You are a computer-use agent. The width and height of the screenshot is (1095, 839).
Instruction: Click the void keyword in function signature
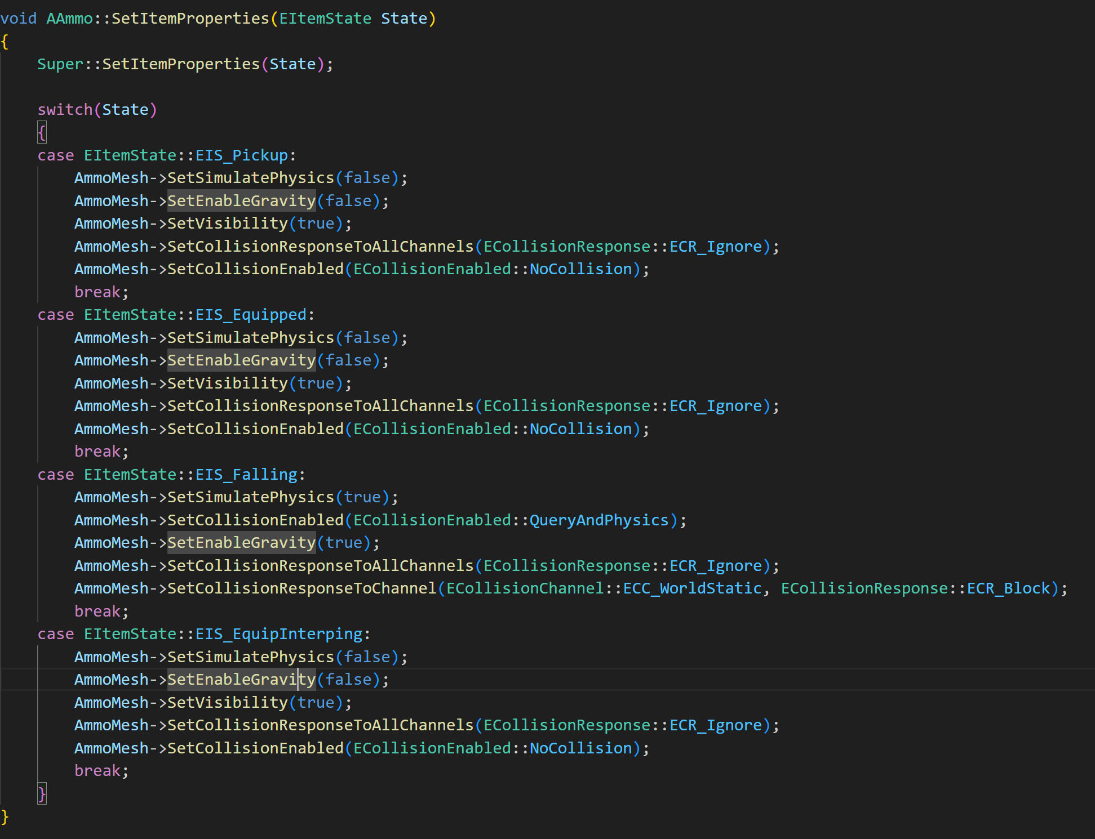click(x=18, y=19)
